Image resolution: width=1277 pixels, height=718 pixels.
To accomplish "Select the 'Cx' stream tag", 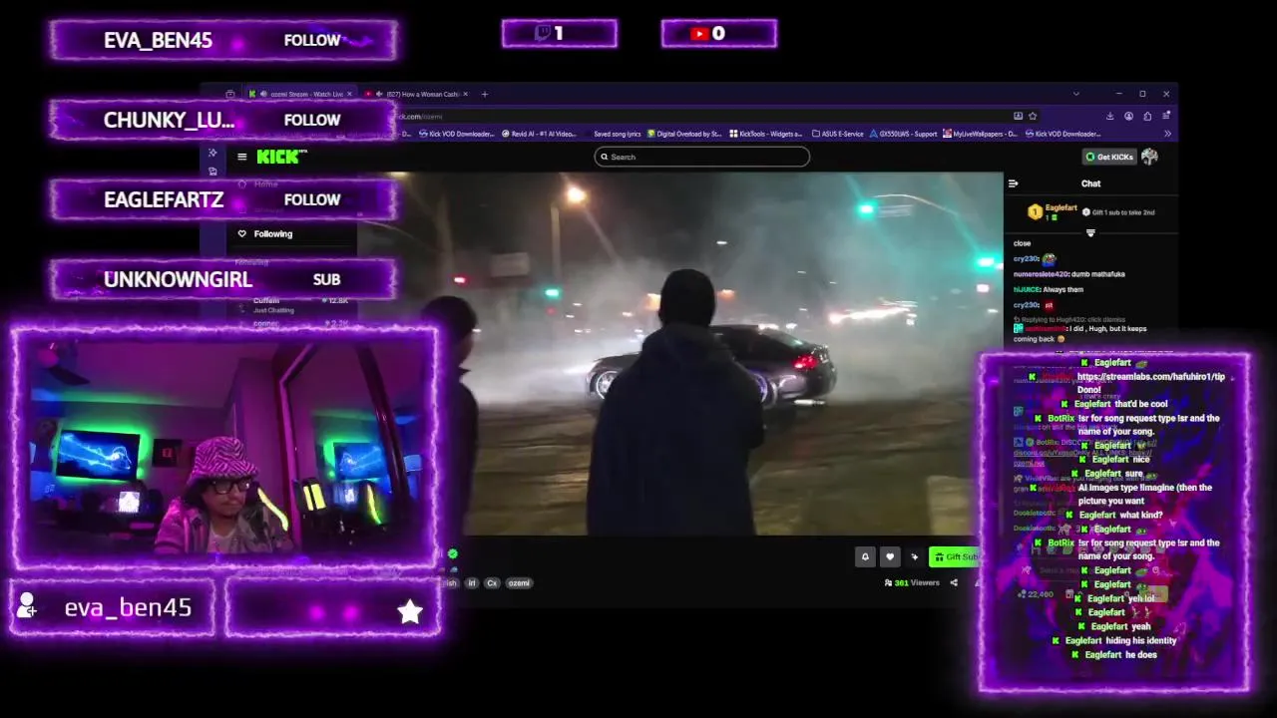I will (492, 582).
